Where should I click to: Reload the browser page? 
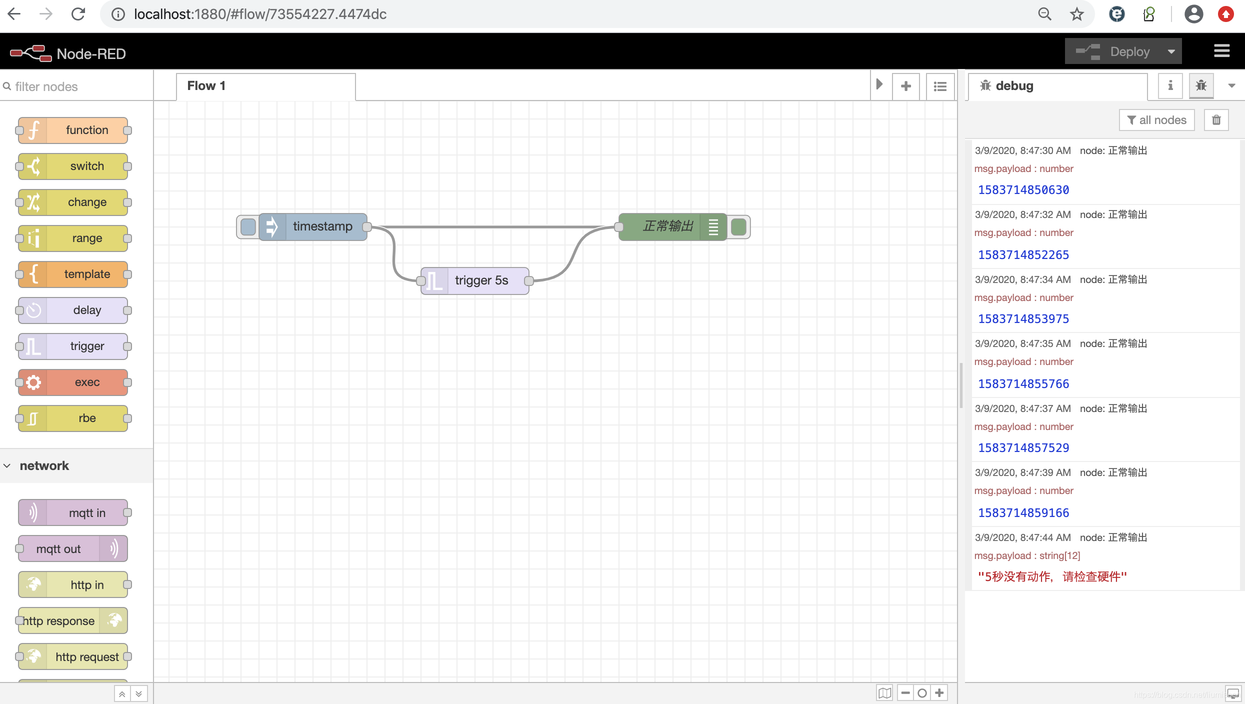click(78, 14)
